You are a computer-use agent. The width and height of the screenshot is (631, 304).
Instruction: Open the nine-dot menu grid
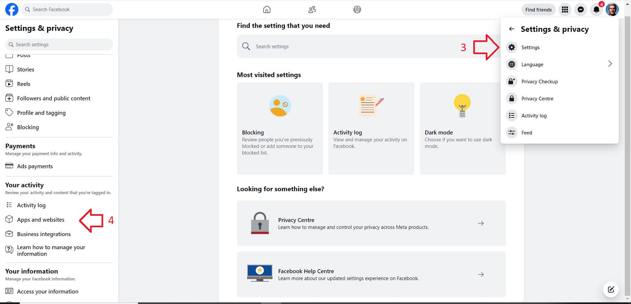point(565,10)
